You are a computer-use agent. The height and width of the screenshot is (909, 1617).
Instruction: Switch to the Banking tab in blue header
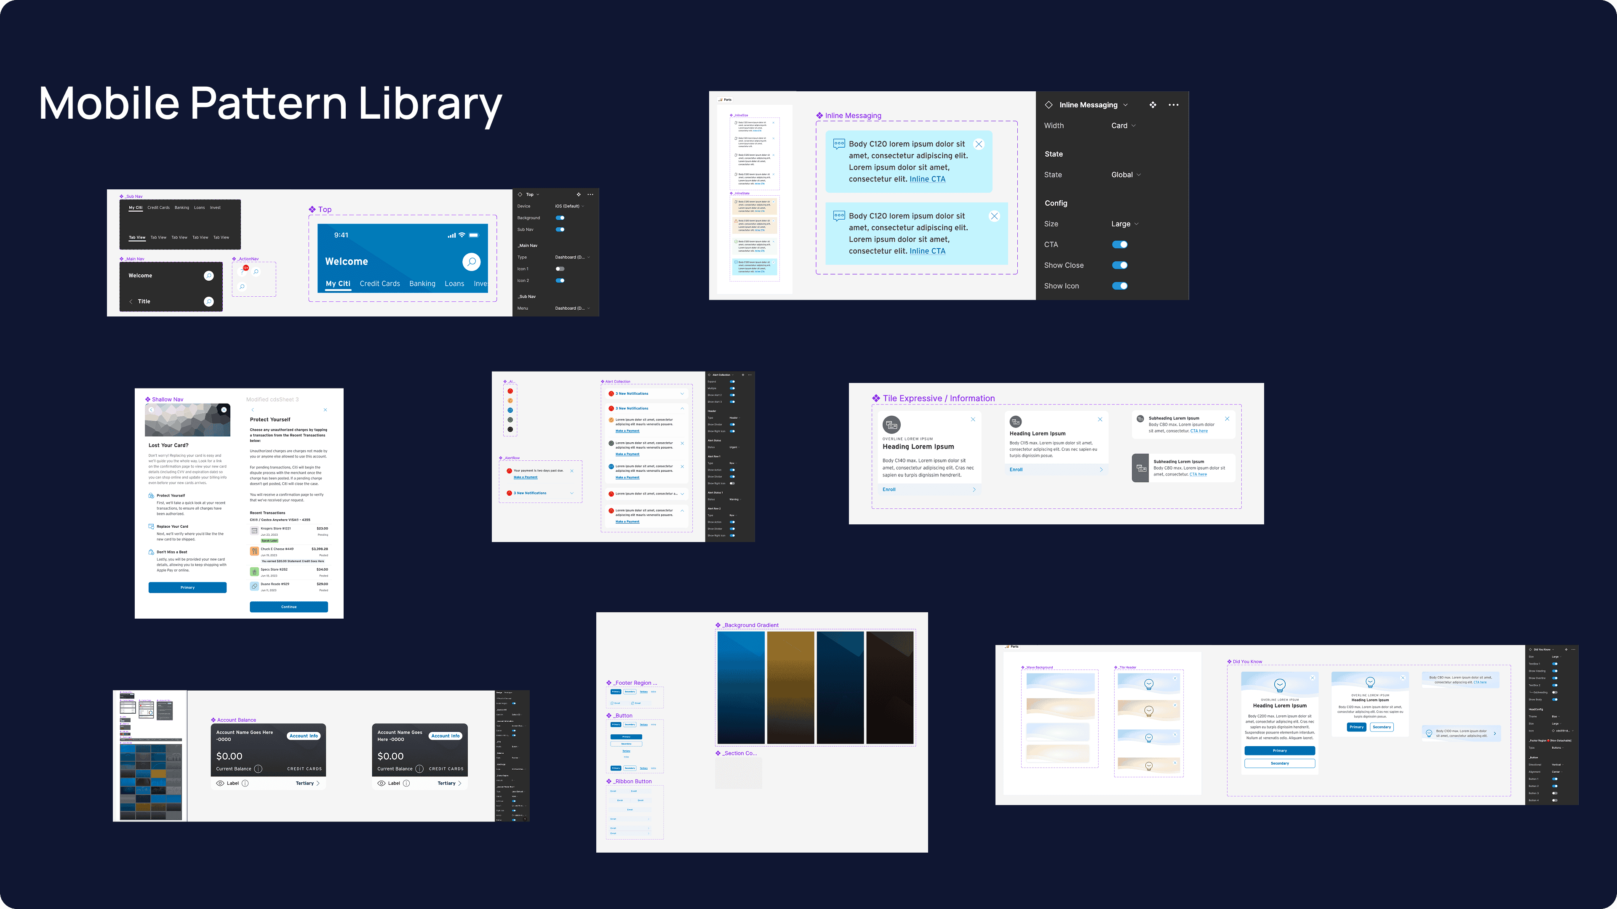pyautogui.click(x=422, y=284)
